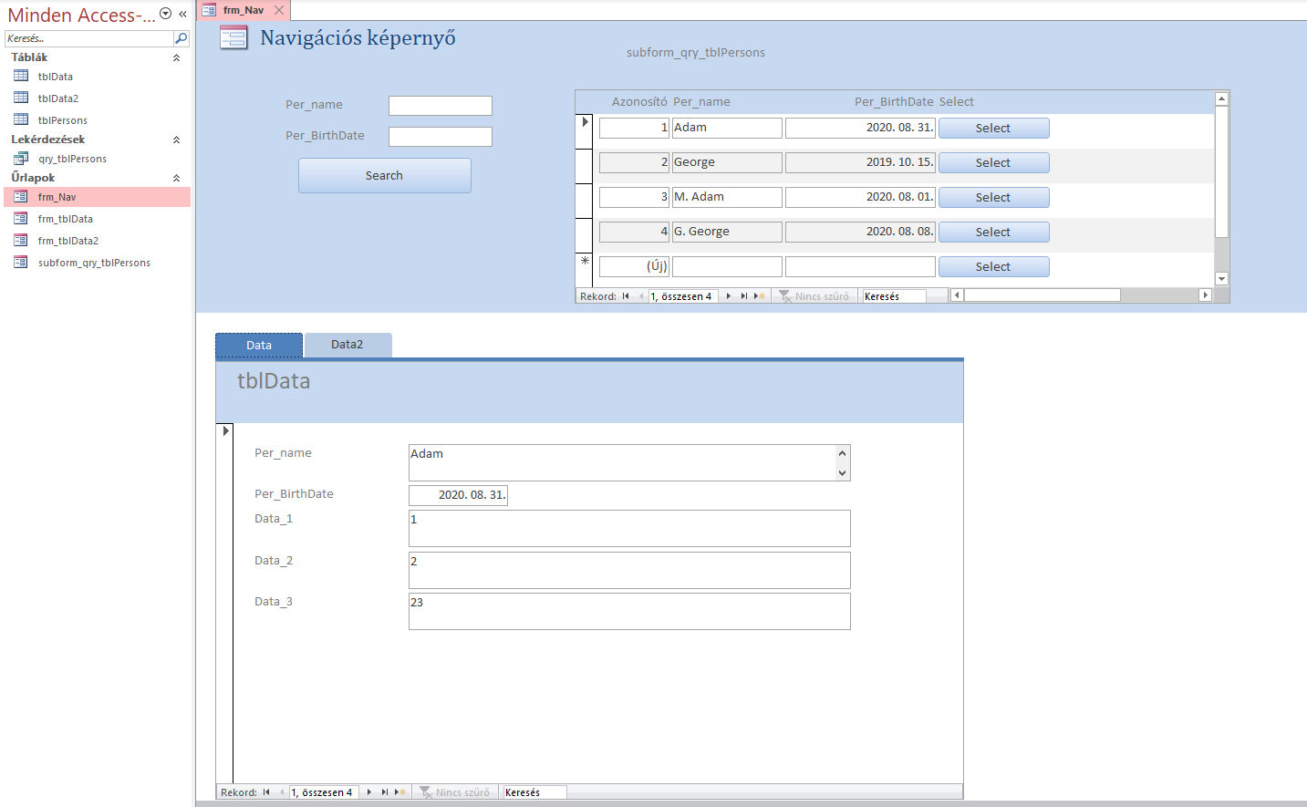
Task: Click the subform horizontal scrollbar left arrow
Action: coord(957,295)
